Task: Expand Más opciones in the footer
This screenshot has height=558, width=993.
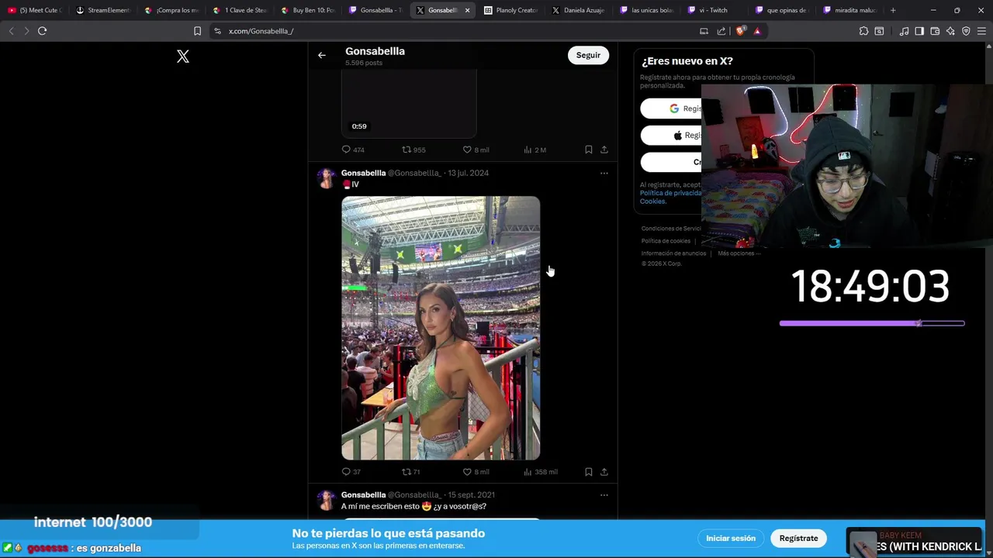Action: click(x=739, y=253)
